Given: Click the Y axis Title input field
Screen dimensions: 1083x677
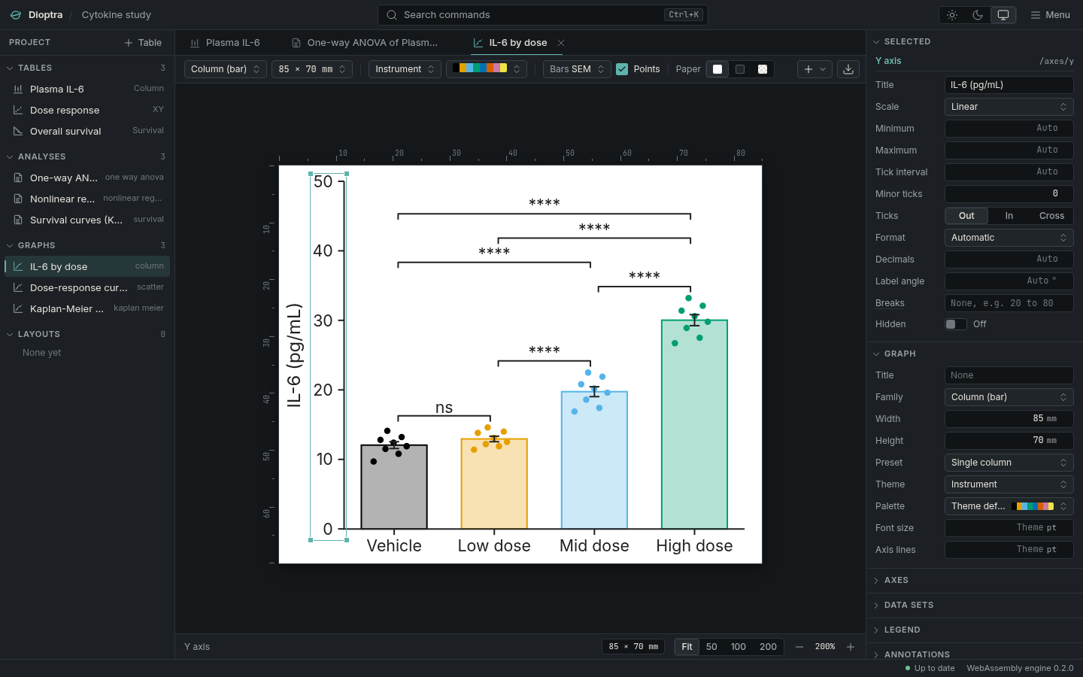Looking at the screenshot, I should [1009, 85].
